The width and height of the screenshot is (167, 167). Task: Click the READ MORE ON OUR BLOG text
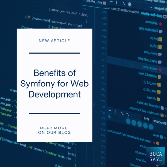click(54, 130)
